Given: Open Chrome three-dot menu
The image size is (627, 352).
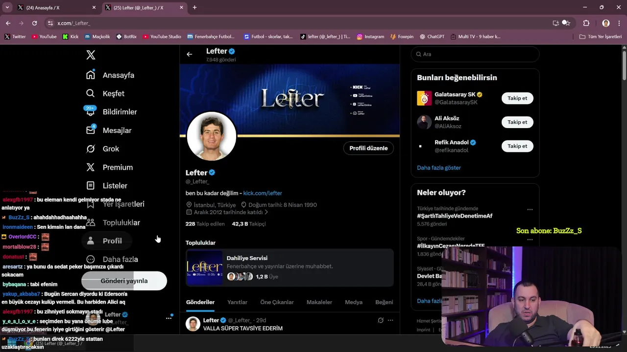Looking at the screenshot, I should (619, 23).
